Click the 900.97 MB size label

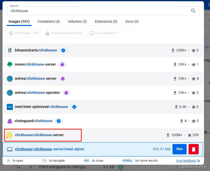(161, 149)
